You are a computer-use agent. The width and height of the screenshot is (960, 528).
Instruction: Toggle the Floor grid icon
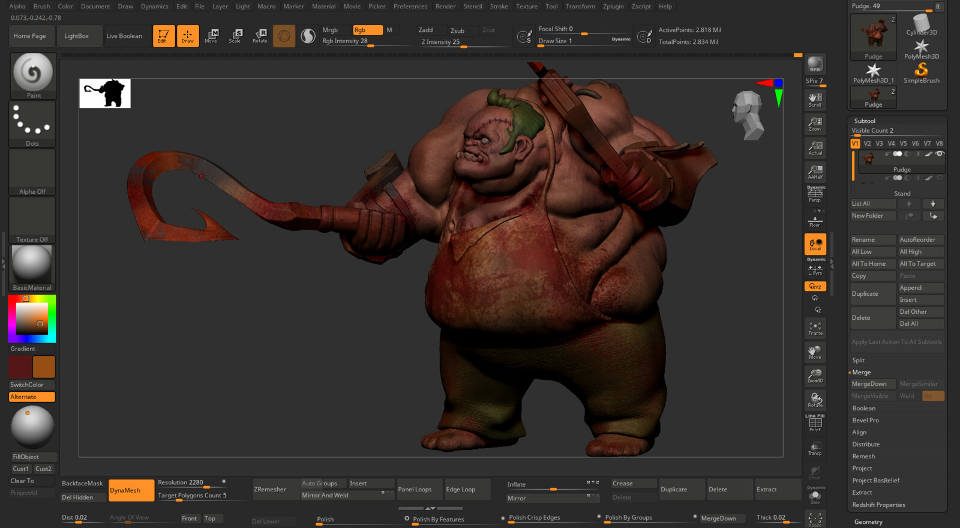pos(815,220)
